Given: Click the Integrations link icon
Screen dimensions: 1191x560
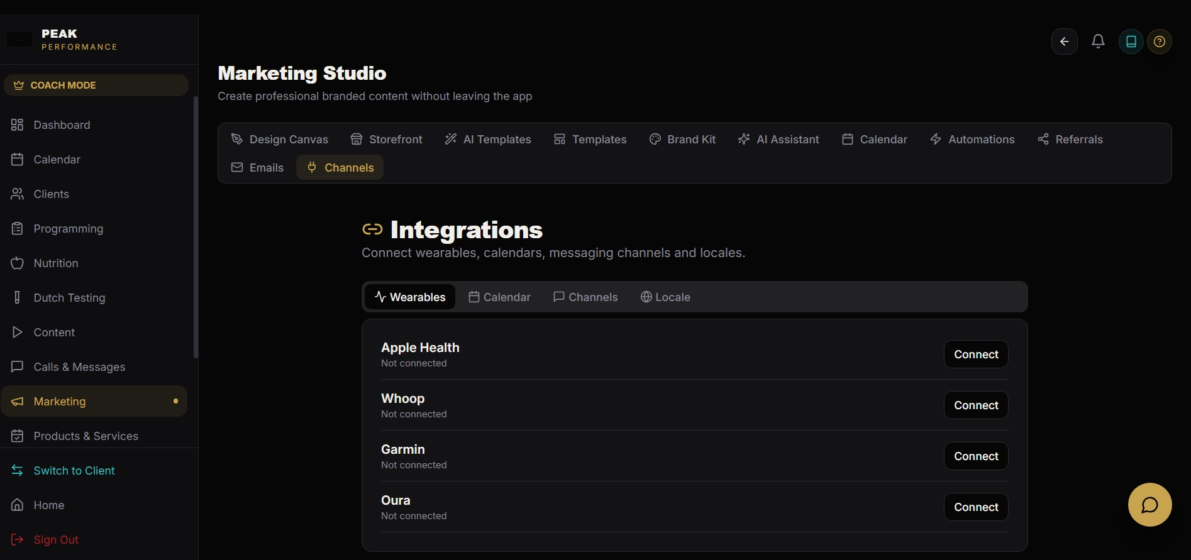Looking at the screenshot, I should (x=372, y=229).
